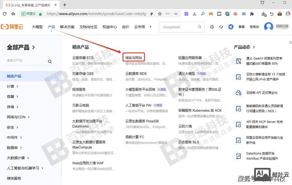Select the 媒体服务 sidebar category

pos(14,178)
